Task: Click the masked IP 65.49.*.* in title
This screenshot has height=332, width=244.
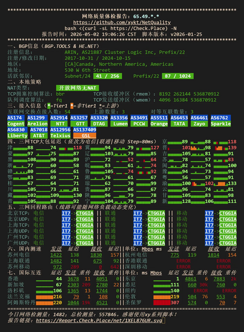Action: click(146, 16)
